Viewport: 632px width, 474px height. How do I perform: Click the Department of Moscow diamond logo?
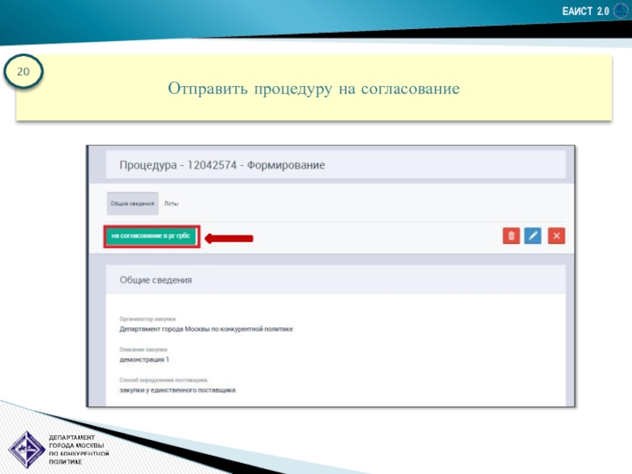(27, 449)
